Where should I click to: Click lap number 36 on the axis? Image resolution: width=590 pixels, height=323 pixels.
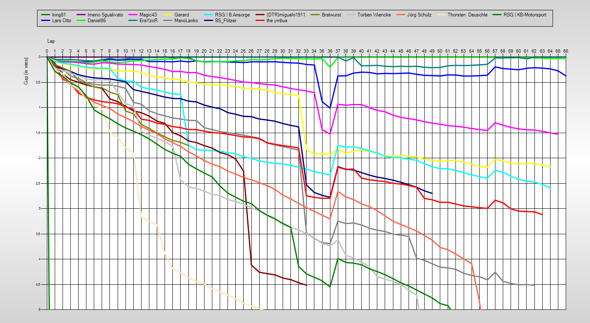click(330, 51)
